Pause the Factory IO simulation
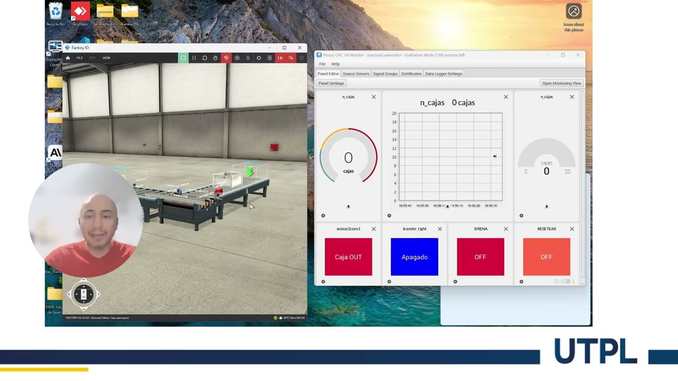 click(x=194, y=58)
